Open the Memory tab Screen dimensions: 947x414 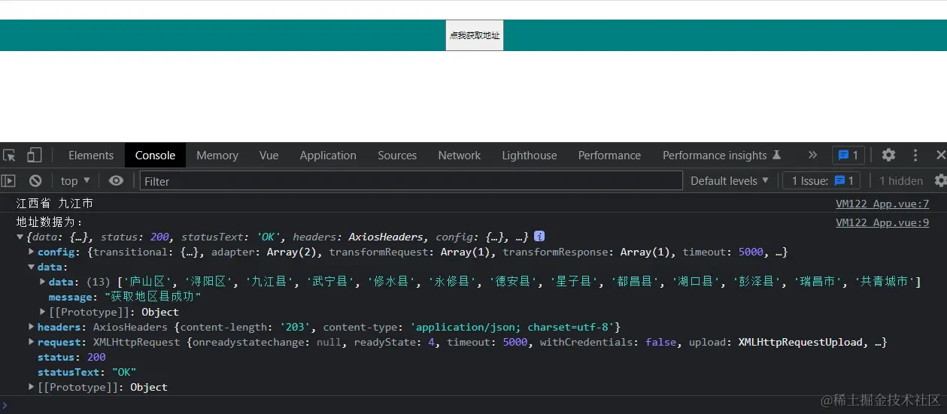(x=217, y=156)
